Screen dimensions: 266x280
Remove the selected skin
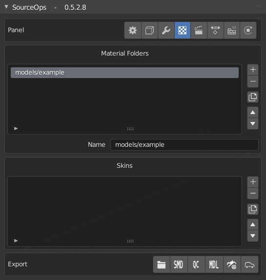point(253,193)
